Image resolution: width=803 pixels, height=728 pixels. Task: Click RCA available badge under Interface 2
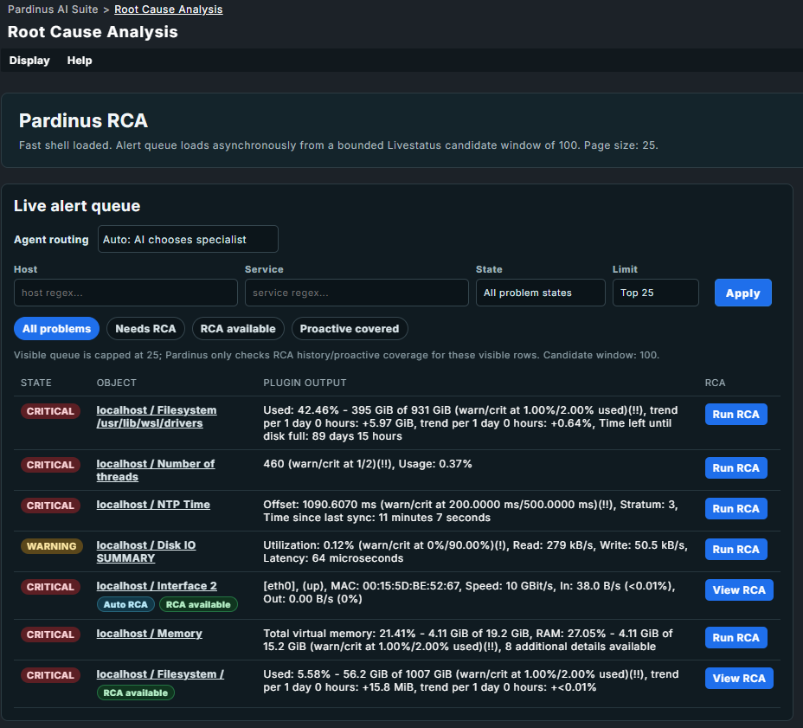click(198, 604)
